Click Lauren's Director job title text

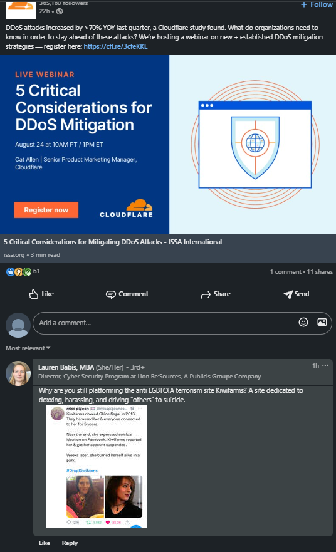(x=150, y=377)
